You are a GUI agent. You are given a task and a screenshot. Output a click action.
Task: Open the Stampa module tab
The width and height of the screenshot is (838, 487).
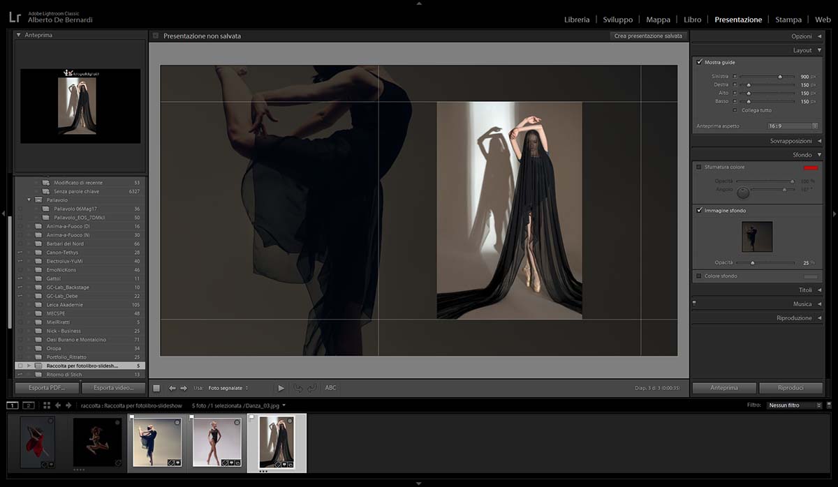[x=788, y=20]
